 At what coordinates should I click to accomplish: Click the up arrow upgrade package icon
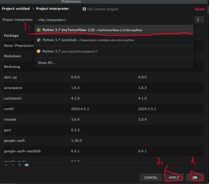pos(20,165)
